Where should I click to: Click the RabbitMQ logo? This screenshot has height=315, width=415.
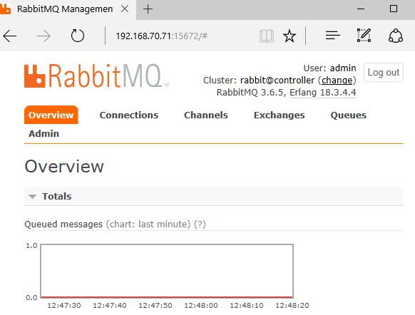pyautogui.click(x=96, y=76)
